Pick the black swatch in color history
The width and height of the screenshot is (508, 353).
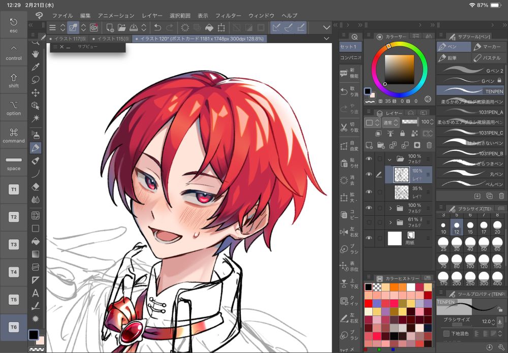tap(368, 287)
